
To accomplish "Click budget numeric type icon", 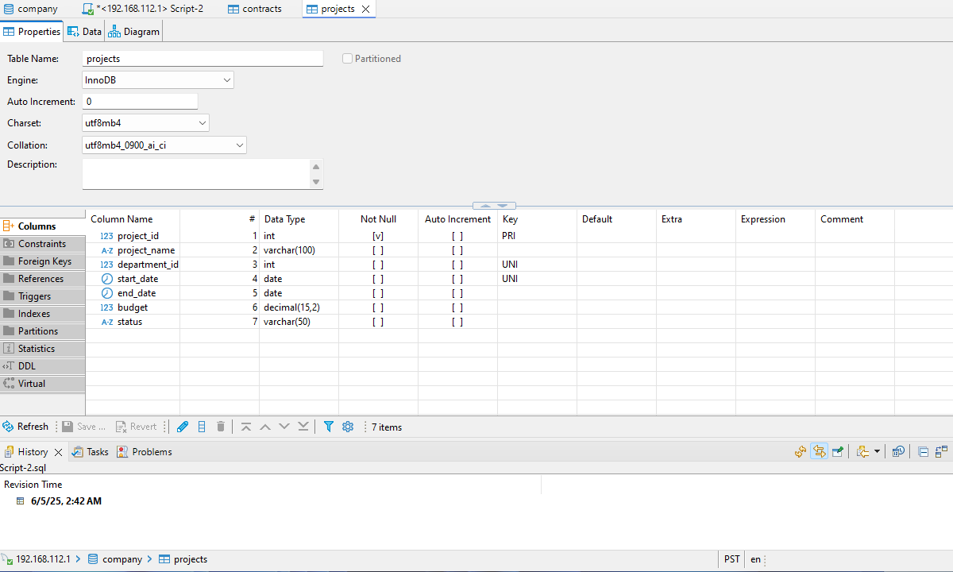I will [x=106, y=307].
